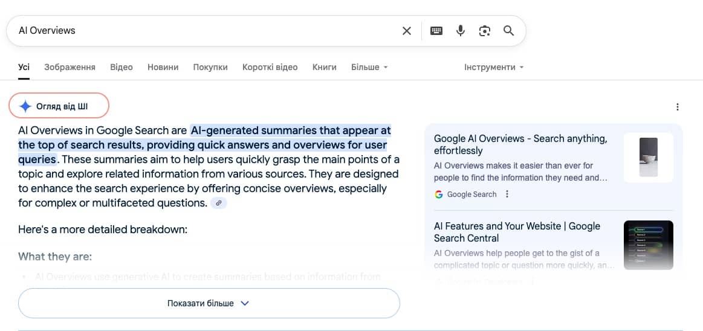Expand overview with Показати більше
Viewport: 703px width, 331px height.
[209, 303]
